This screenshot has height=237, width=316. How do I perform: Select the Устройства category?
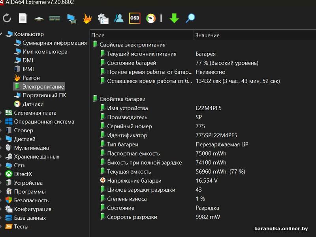[24, 183]
